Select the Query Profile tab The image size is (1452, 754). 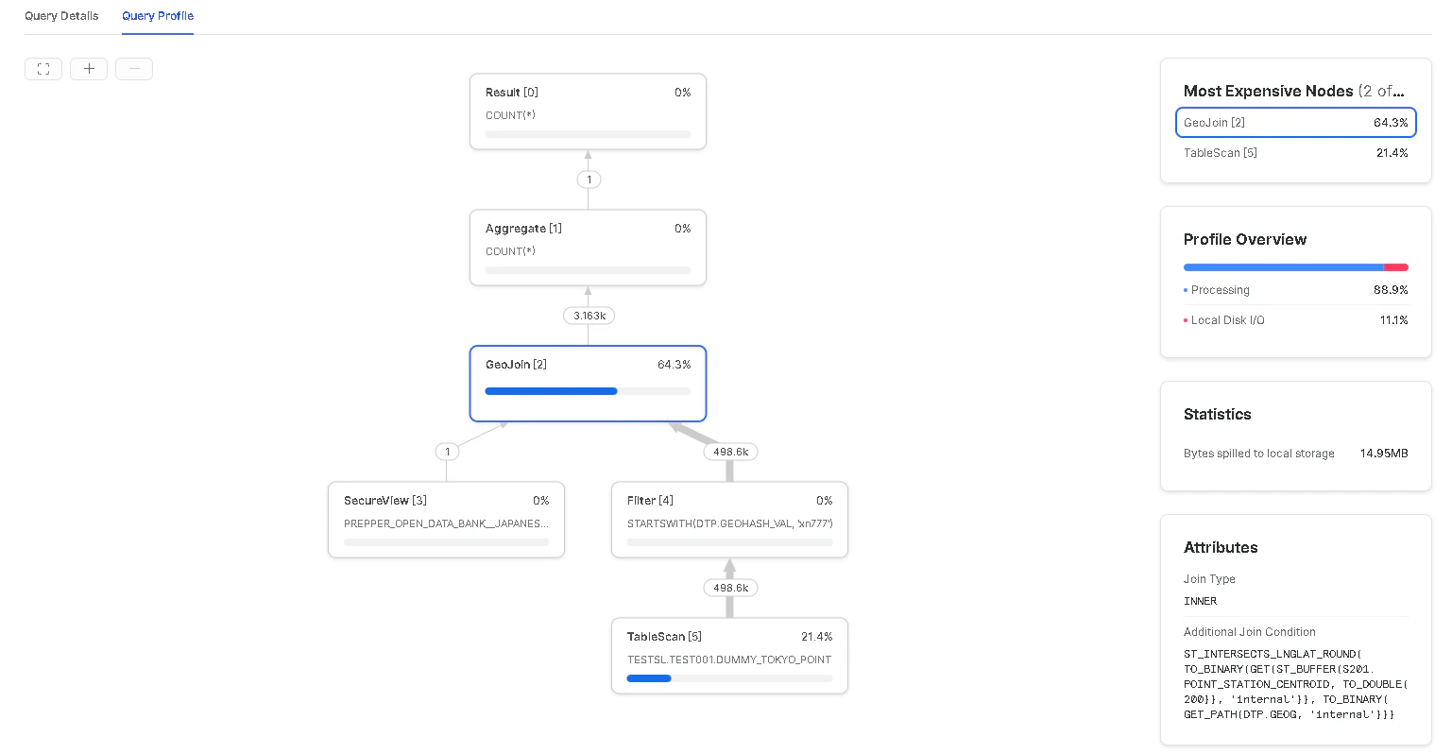pyautogui.click(x=158, y=16)
